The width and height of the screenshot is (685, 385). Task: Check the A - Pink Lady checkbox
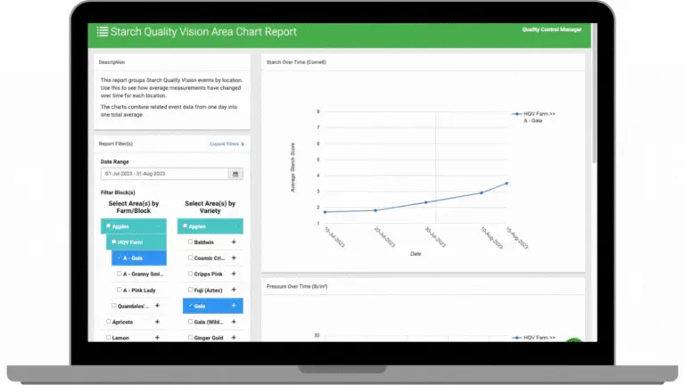tap(120, 290)
